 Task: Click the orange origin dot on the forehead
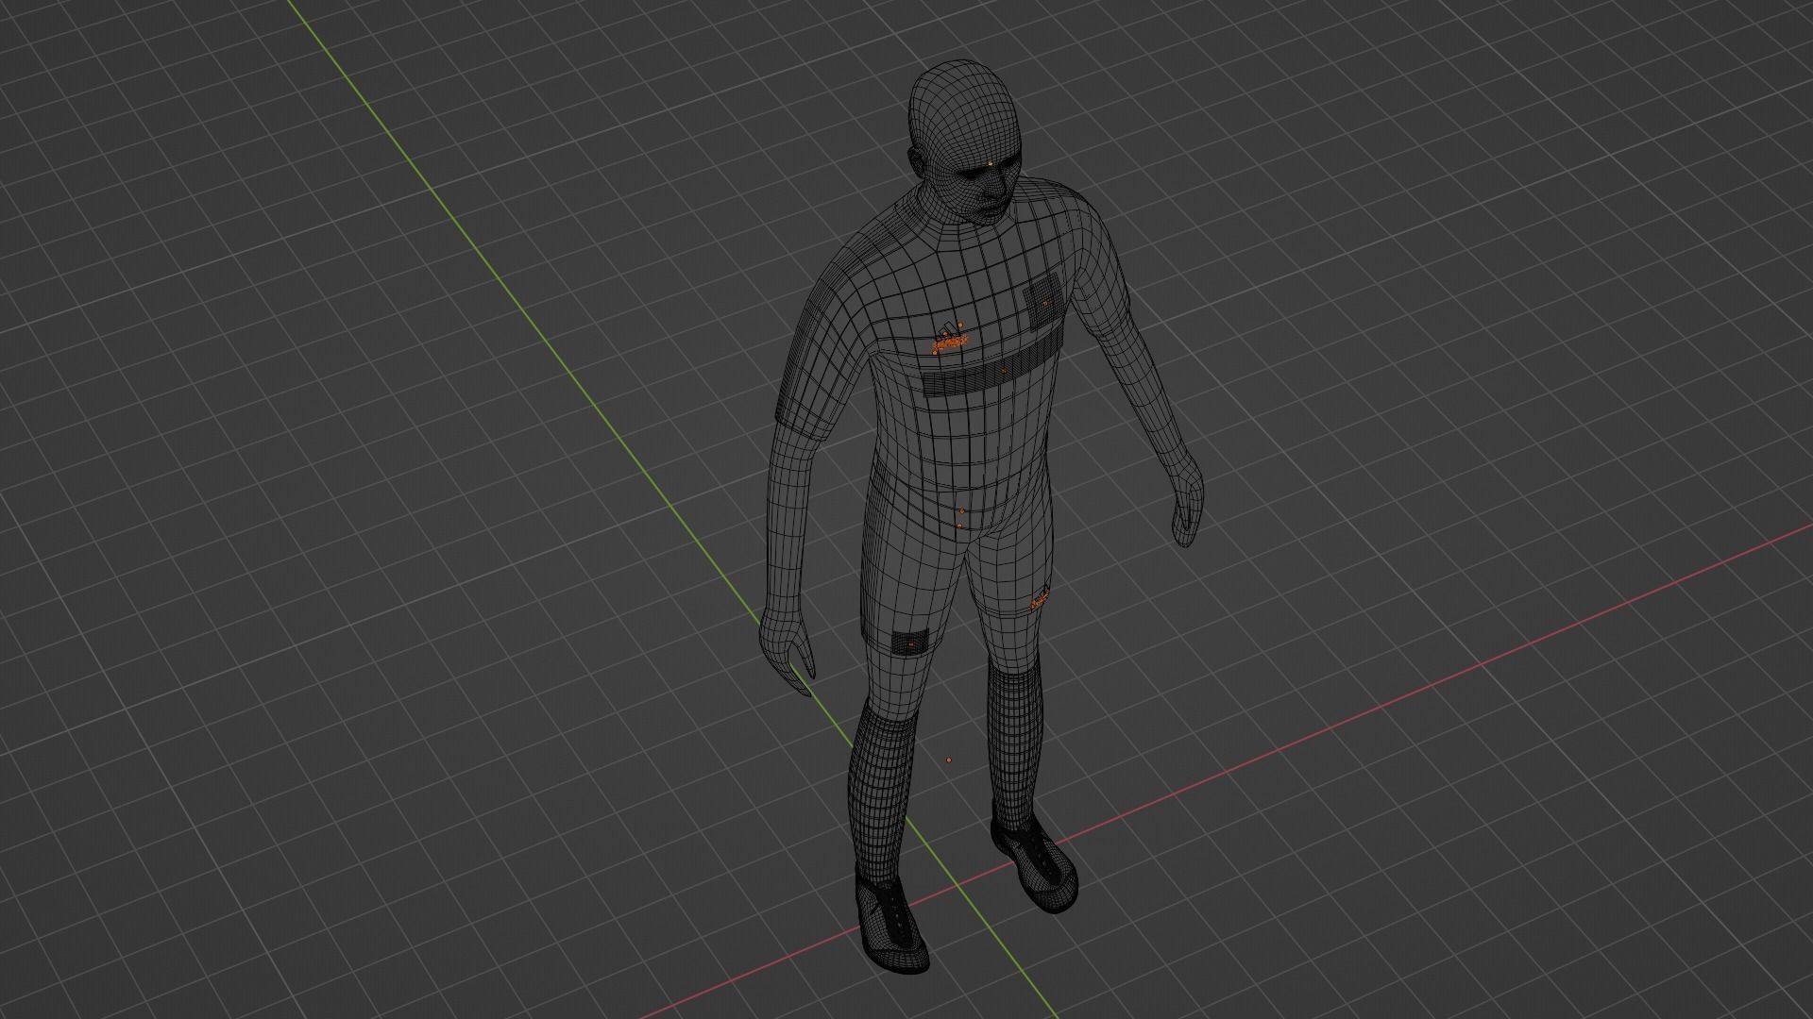click(x=989, y=165)
